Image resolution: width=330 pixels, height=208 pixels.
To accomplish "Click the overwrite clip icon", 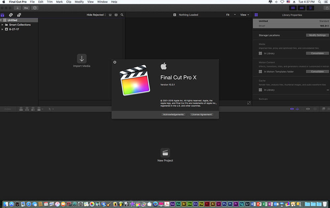I will 39,109.
